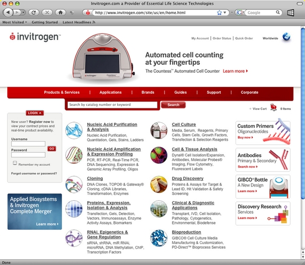Click the page vertical scrollbar thumb
Image resolution: width=305 pixels, height=265 pixels.
pos(303,114)
